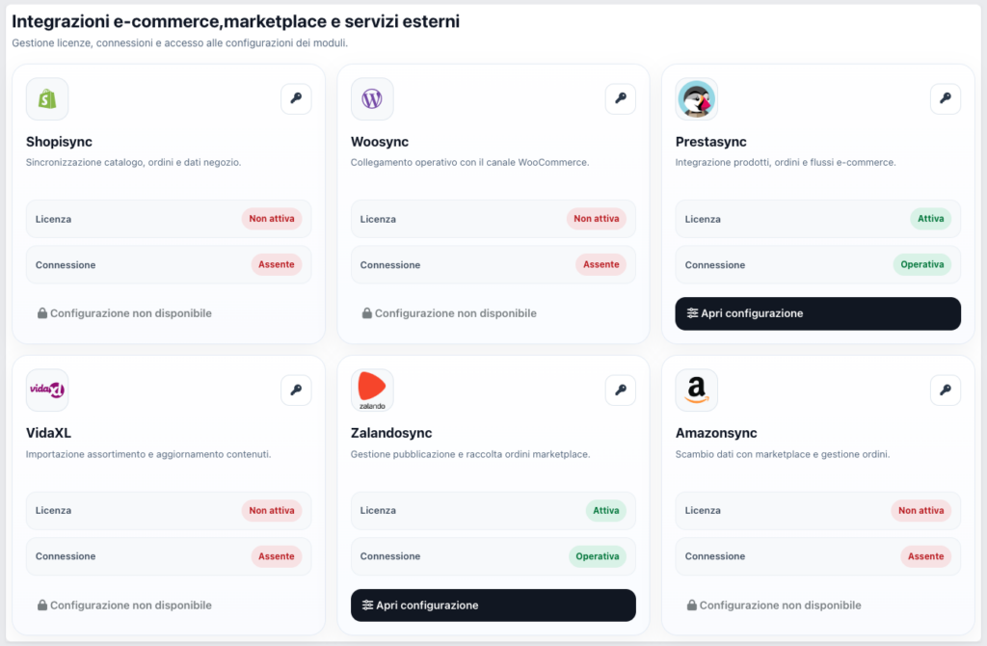Open license key for Zalandosync
Screen dimensions: 987x646
click(x=621, y=390)
